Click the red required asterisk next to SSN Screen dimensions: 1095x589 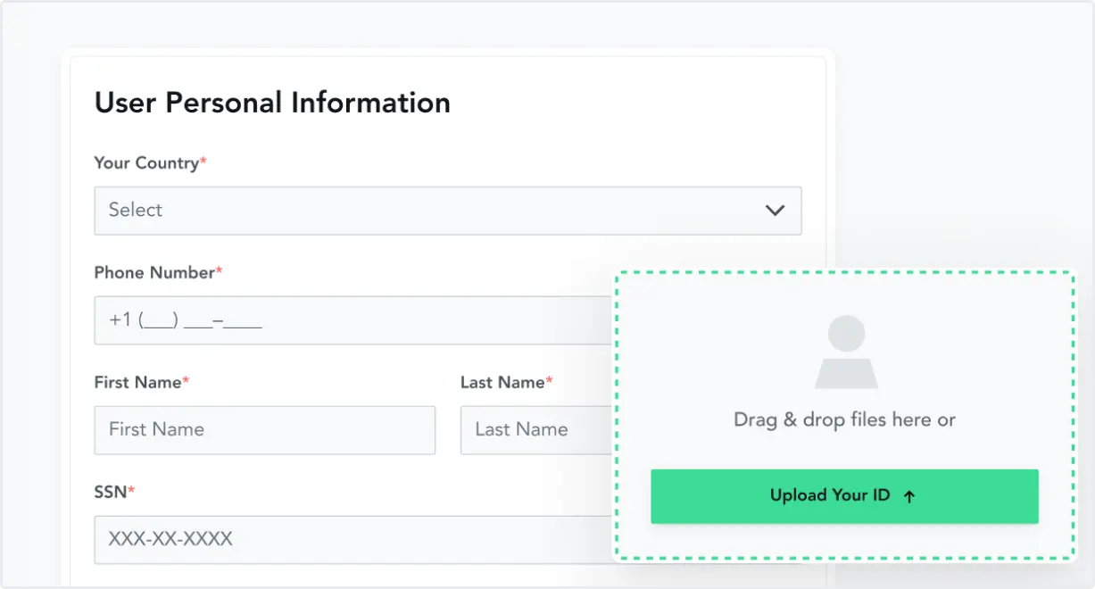[132, 489]
